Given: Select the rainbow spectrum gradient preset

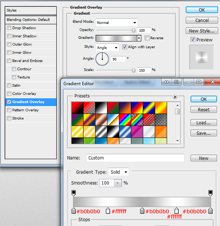Looking at the screenshot, I should 125,120.
